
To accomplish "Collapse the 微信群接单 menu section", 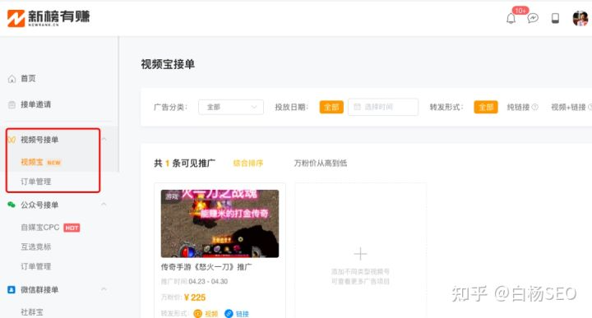I will point(104,289).
